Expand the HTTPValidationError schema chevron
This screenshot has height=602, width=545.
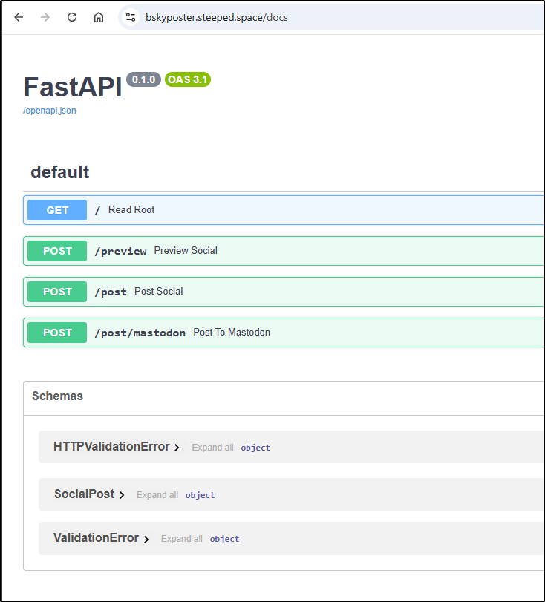click(x=177, y=448)
